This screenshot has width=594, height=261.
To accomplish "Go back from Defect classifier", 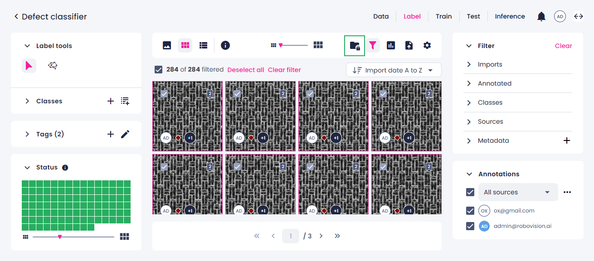I will (16, 17).
